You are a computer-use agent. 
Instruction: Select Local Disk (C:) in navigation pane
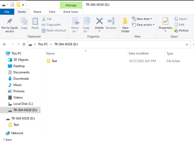pos(23,104)
